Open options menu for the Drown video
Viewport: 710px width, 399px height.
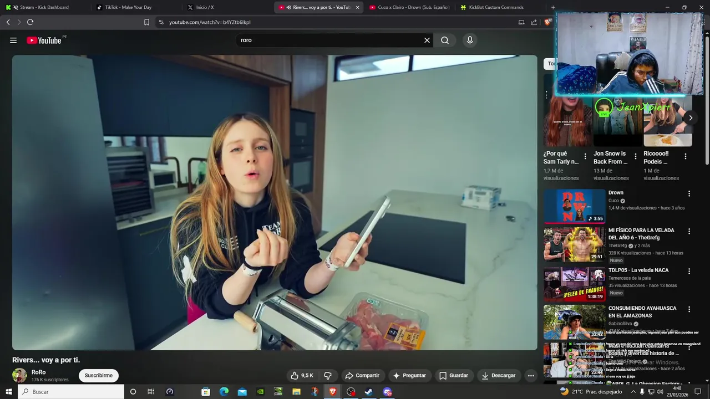[x=689, y=193]
